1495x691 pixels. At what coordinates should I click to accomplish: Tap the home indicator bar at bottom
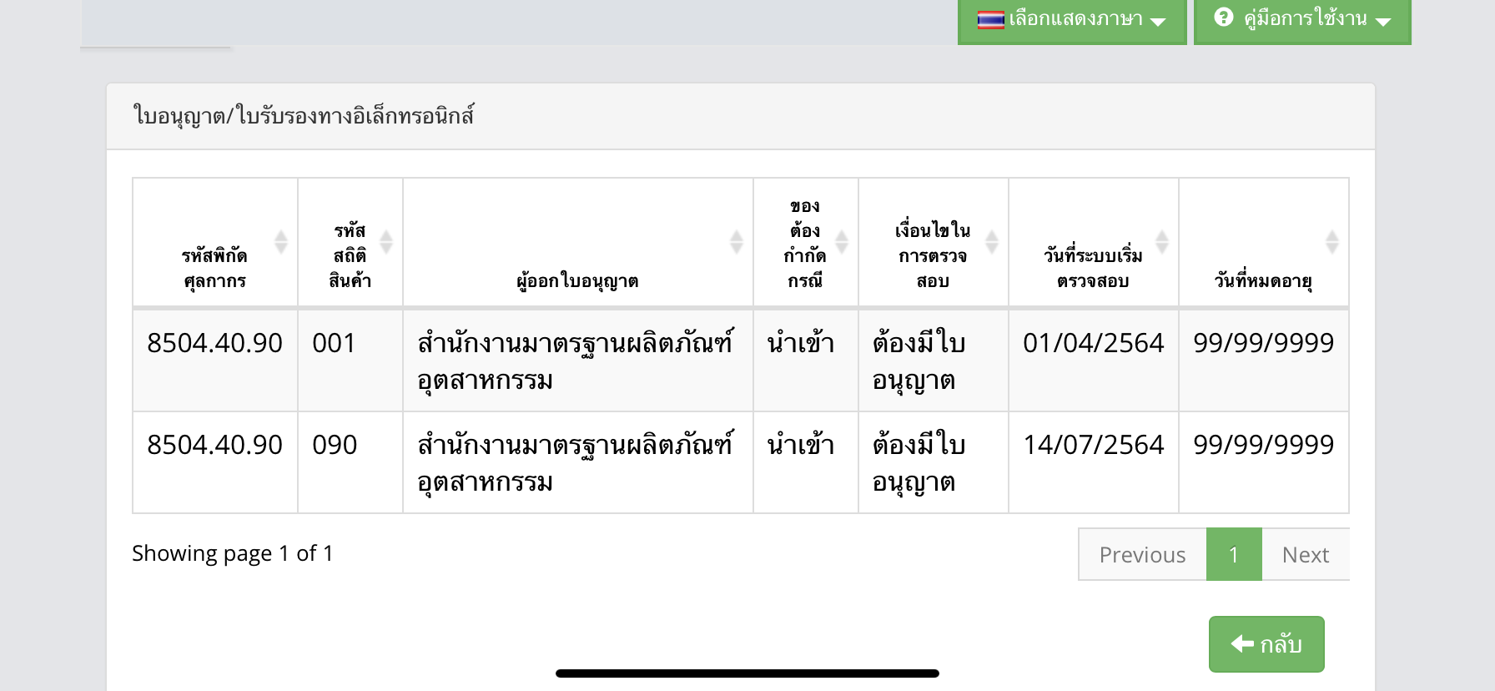[747, 673]
